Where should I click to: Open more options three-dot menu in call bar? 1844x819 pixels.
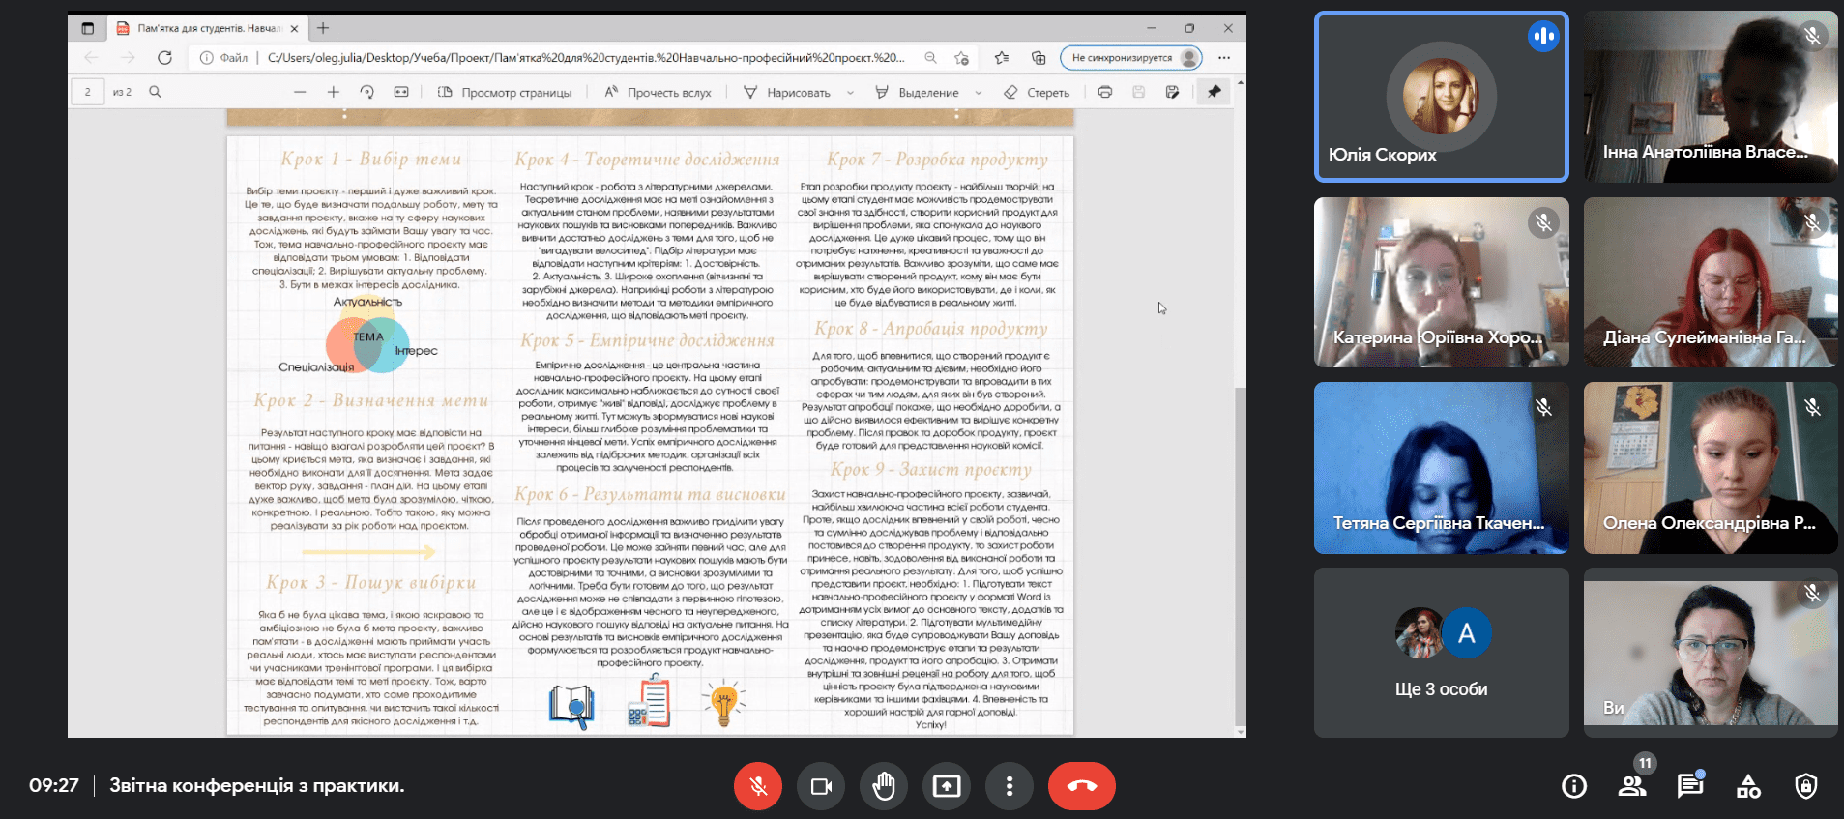(1010, 786)
